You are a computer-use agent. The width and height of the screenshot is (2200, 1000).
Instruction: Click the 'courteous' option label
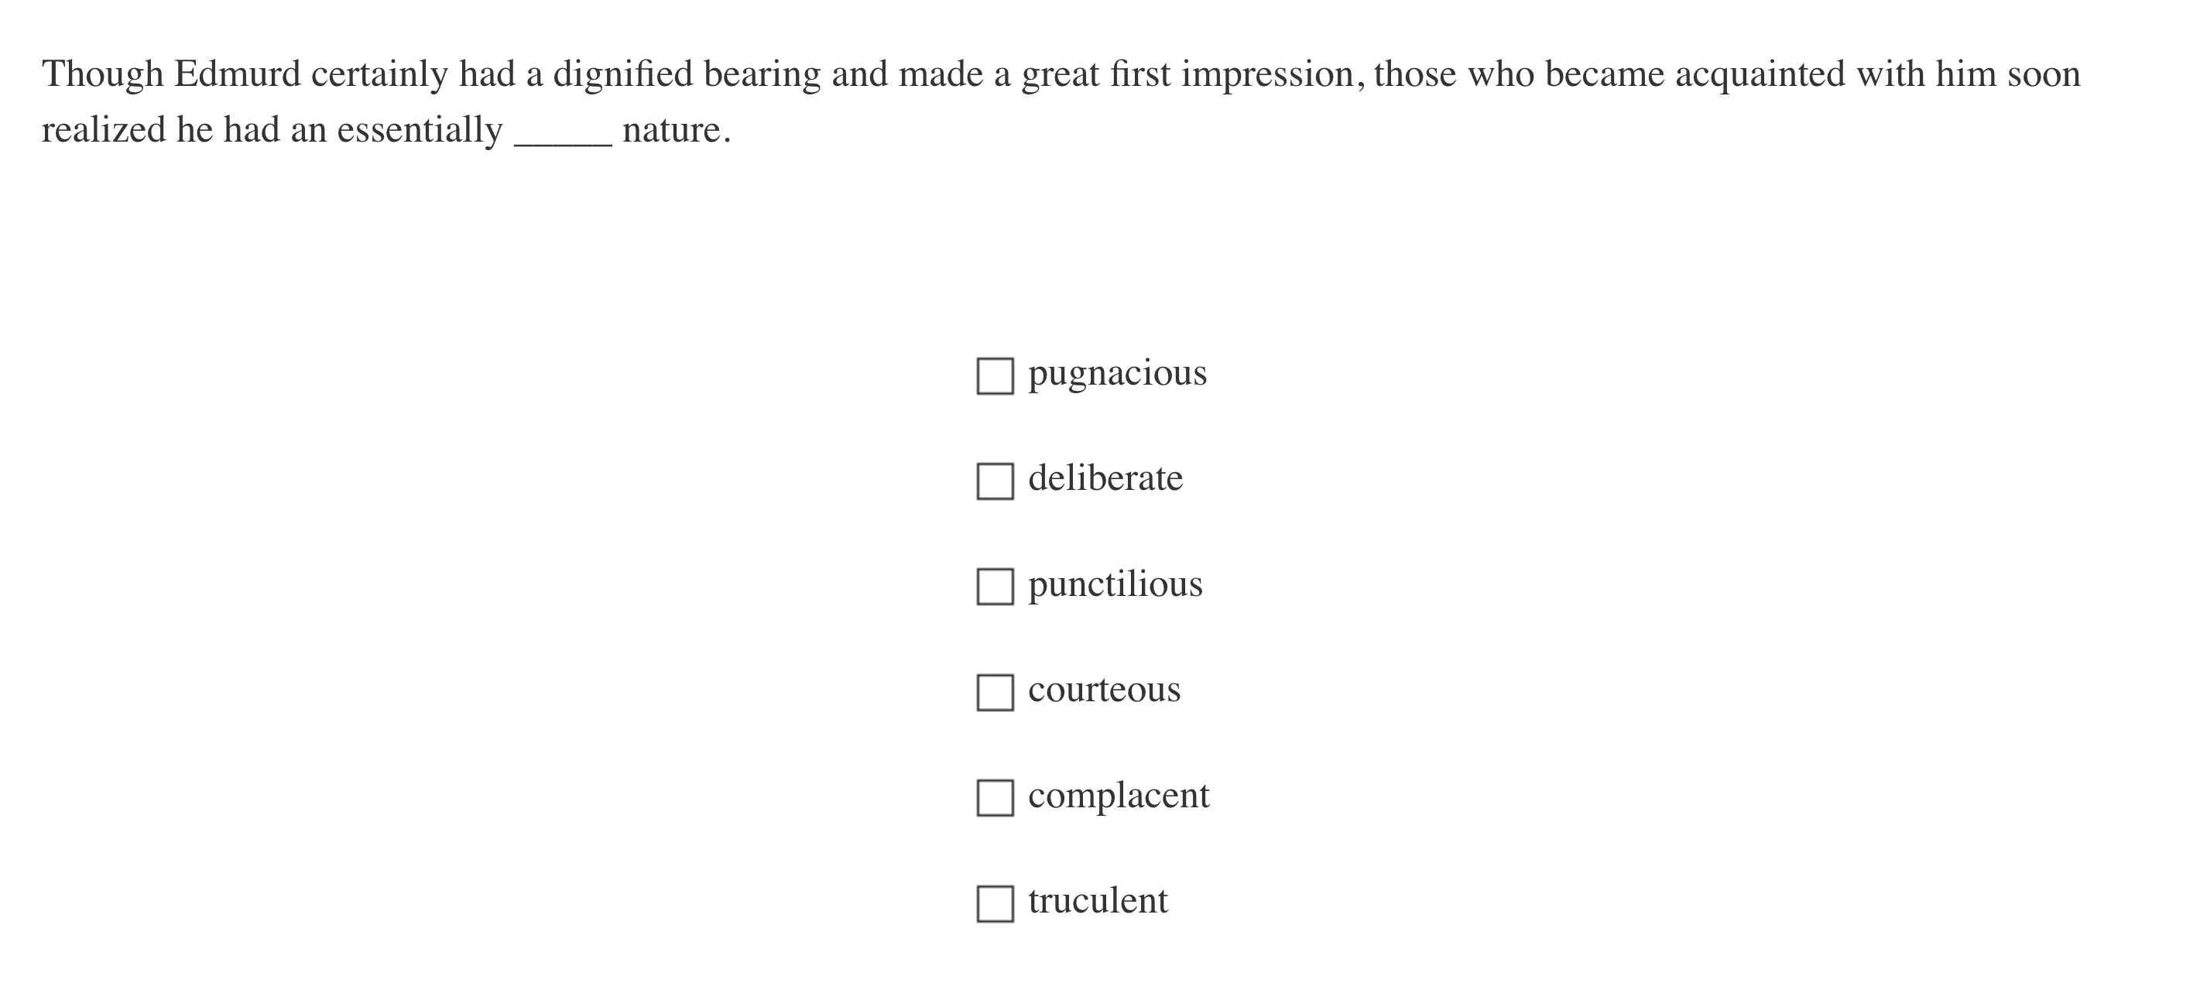point(1103,689)
